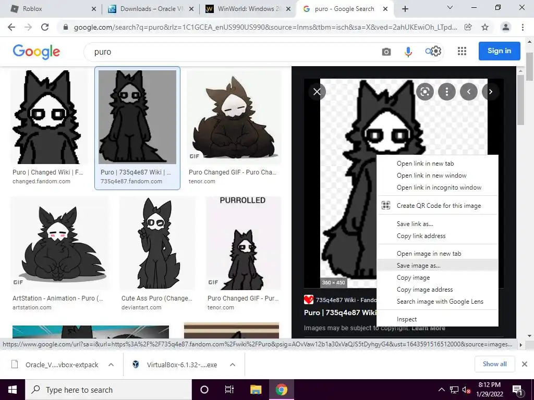534x400 pixels.
Task: Open the Cute Ass Puro deviantart result
Action: pyautogui.click(x=157, y=303)
